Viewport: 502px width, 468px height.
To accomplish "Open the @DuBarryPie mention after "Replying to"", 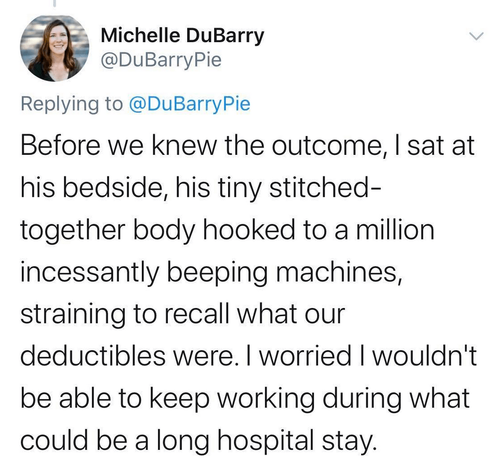I will click(x=189, y=104).
